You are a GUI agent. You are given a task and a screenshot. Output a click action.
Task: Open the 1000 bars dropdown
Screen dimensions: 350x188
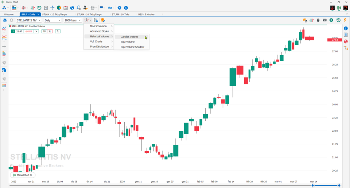tap(73, 20)
